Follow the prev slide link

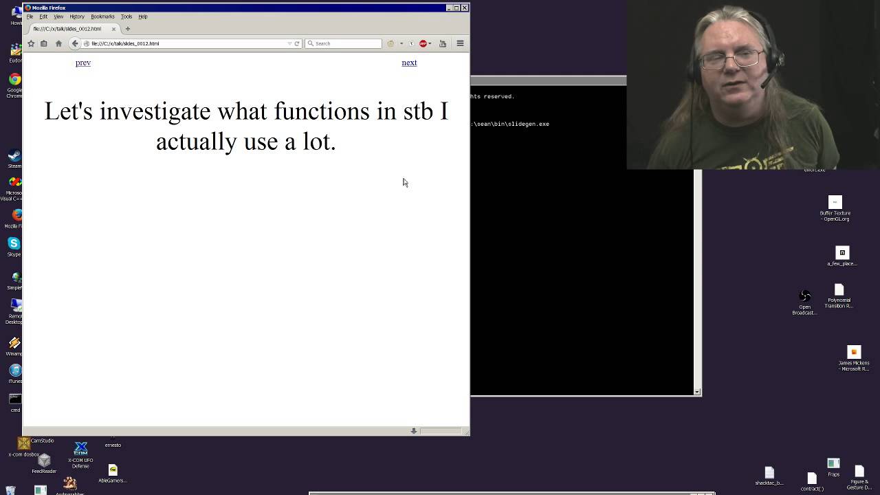83,63
